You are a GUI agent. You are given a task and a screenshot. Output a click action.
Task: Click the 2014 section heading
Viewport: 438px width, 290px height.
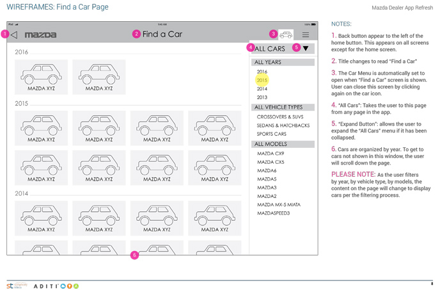pyautogui.click(x=22, y=193)
